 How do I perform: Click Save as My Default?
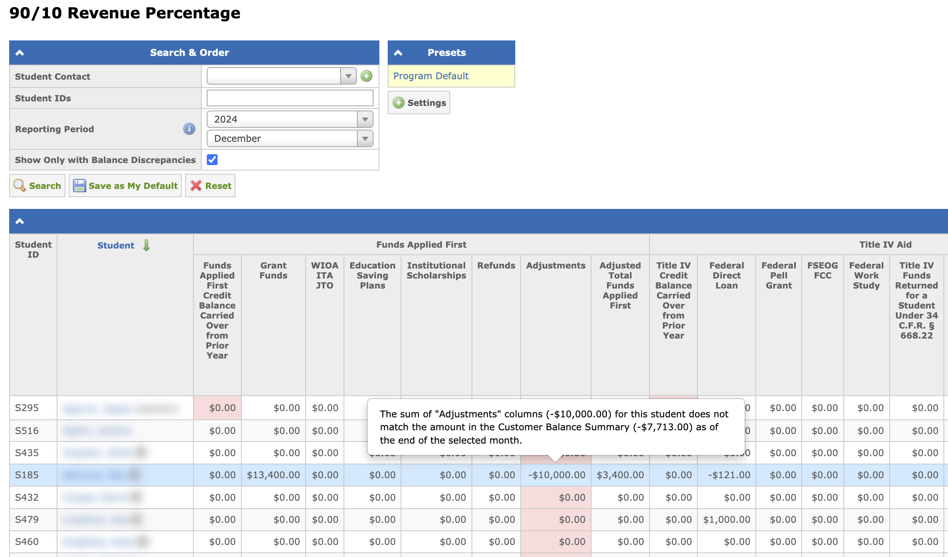(x=125, y=186)
